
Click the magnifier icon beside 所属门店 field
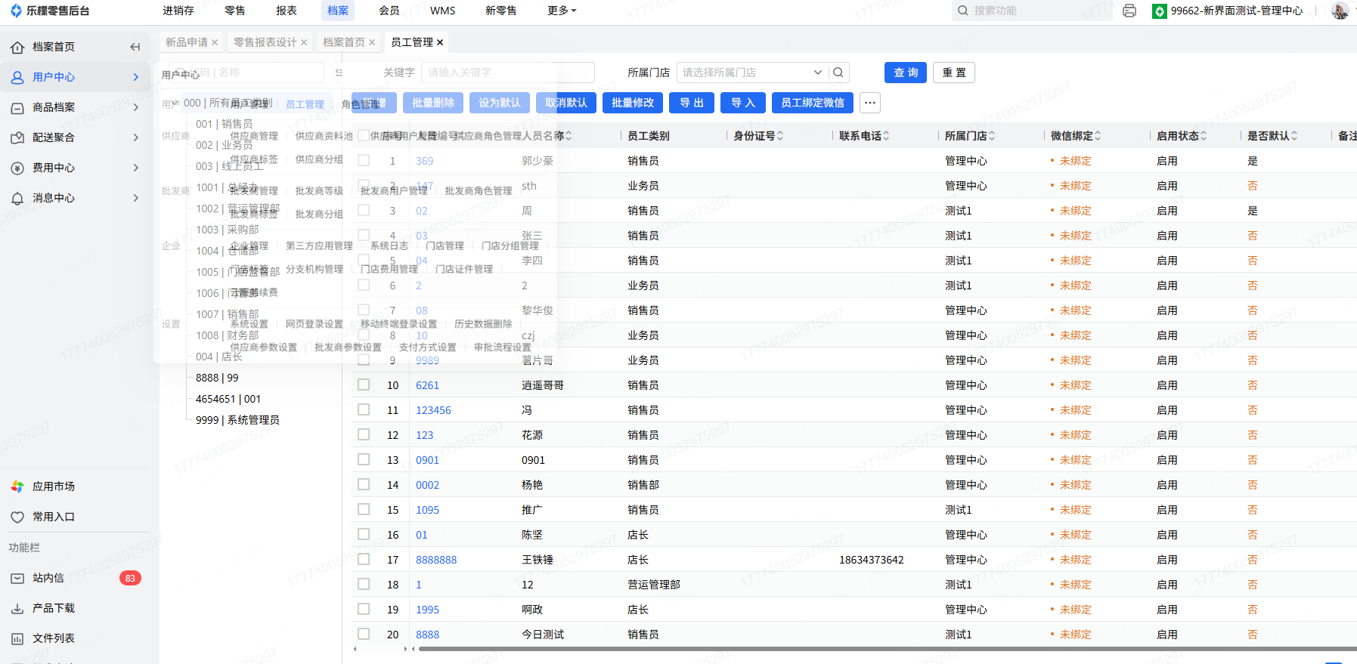[x=838, y=73]
